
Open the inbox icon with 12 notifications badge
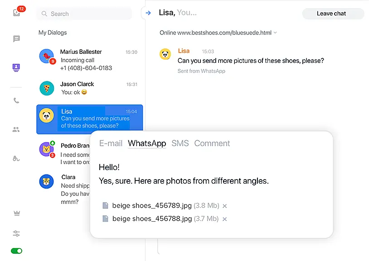pyautogui.click(x=16, y=12)
